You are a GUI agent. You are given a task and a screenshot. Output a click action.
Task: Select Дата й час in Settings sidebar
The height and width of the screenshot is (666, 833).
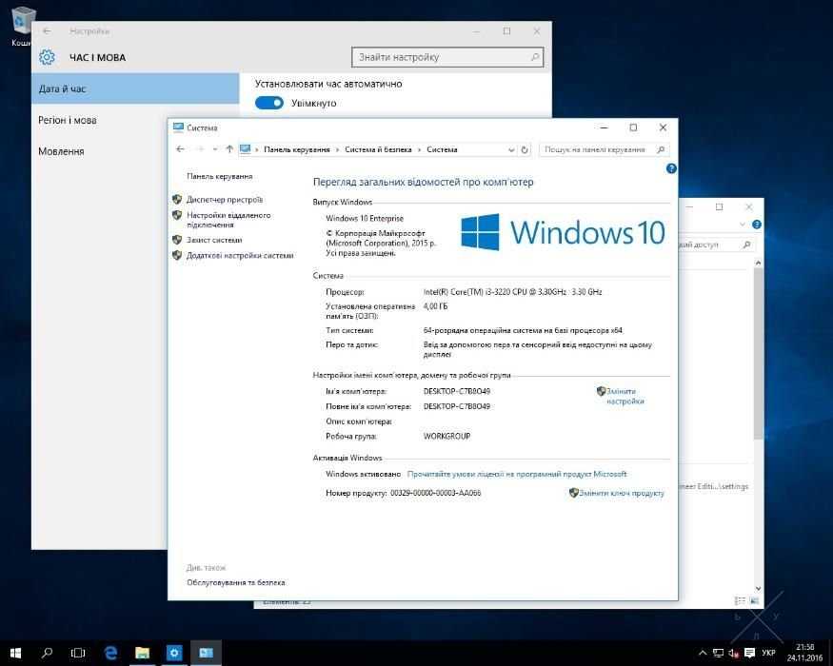tap(135, 88)
